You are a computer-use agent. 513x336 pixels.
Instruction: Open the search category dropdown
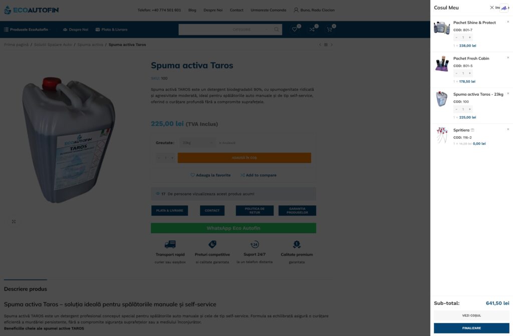pyautogui.click(x=250, y=30)
